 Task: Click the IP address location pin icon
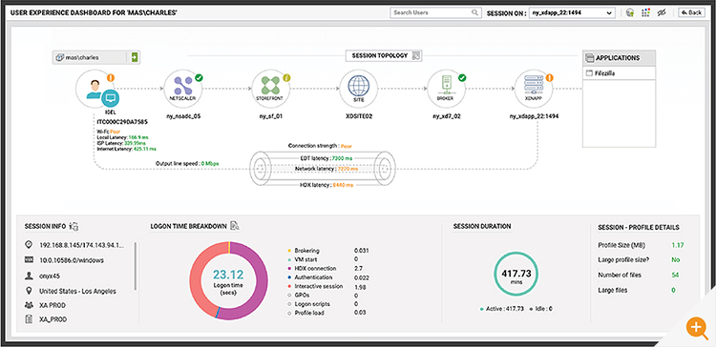pos(30,245)
